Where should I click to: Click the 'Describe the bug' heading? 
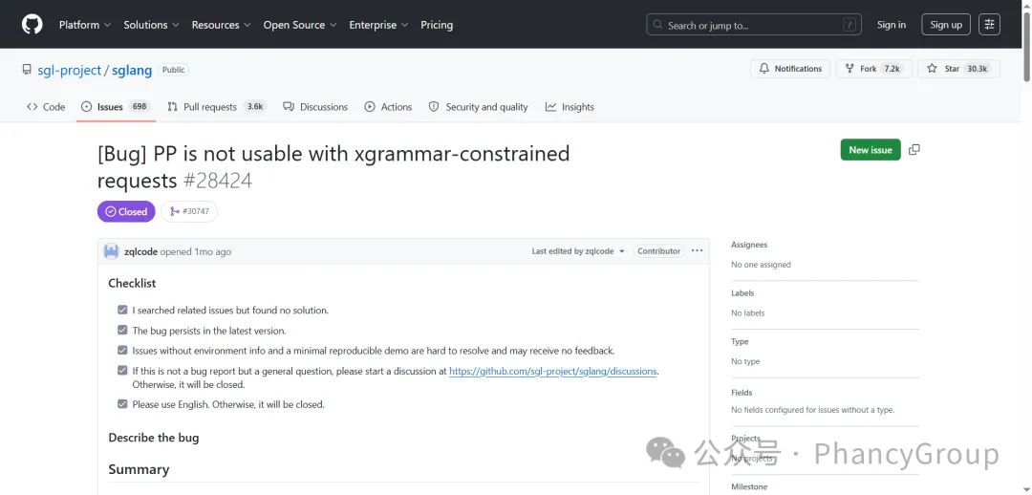[x=153, y=438]
